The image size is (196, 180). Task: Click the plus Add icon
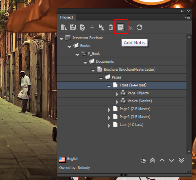point(92,27)
